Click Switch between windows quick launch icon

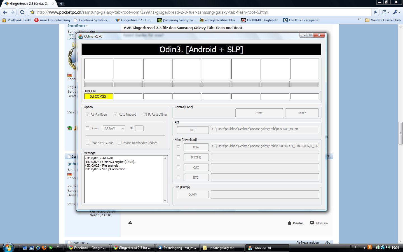coord(31,248)
